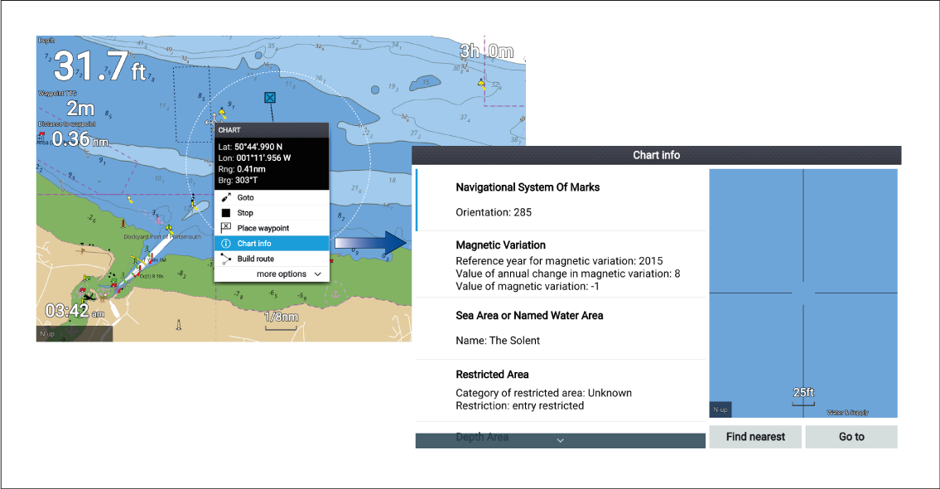Select the yellow buoy below the 3h 0m readout

(x=481, y=84)
